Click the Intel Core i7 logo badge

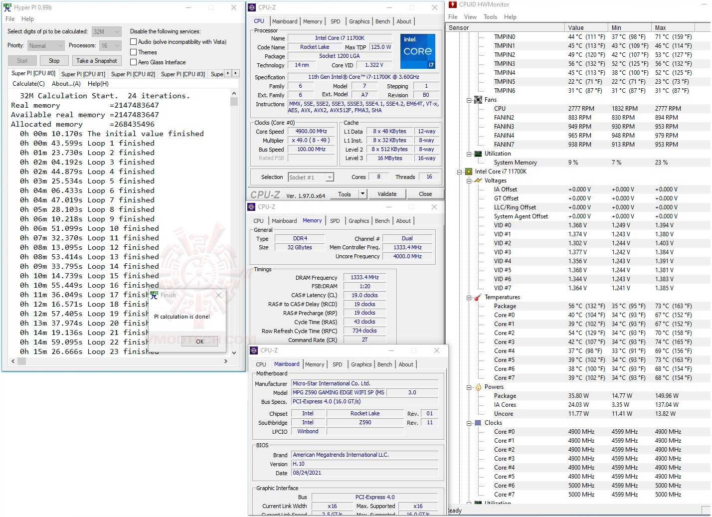point(418,51)
